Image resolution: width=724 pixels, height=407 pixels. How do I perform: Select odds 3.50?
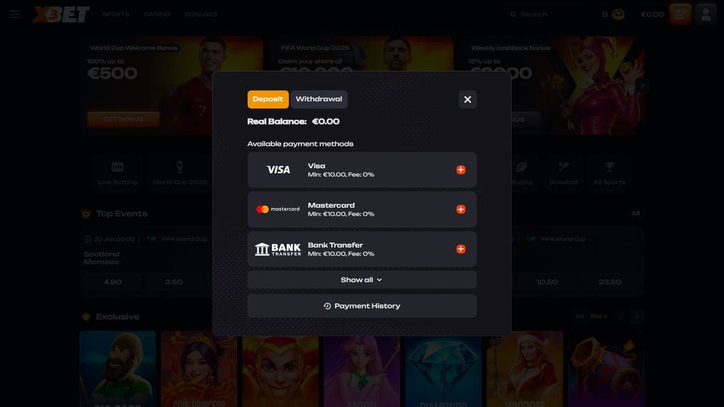[174, 282]
